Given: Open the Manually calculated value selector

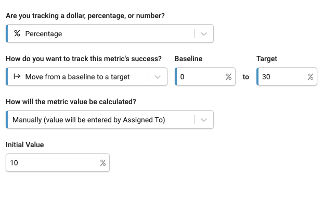Looking at the screenshot, I should click(x=110, y=120).
